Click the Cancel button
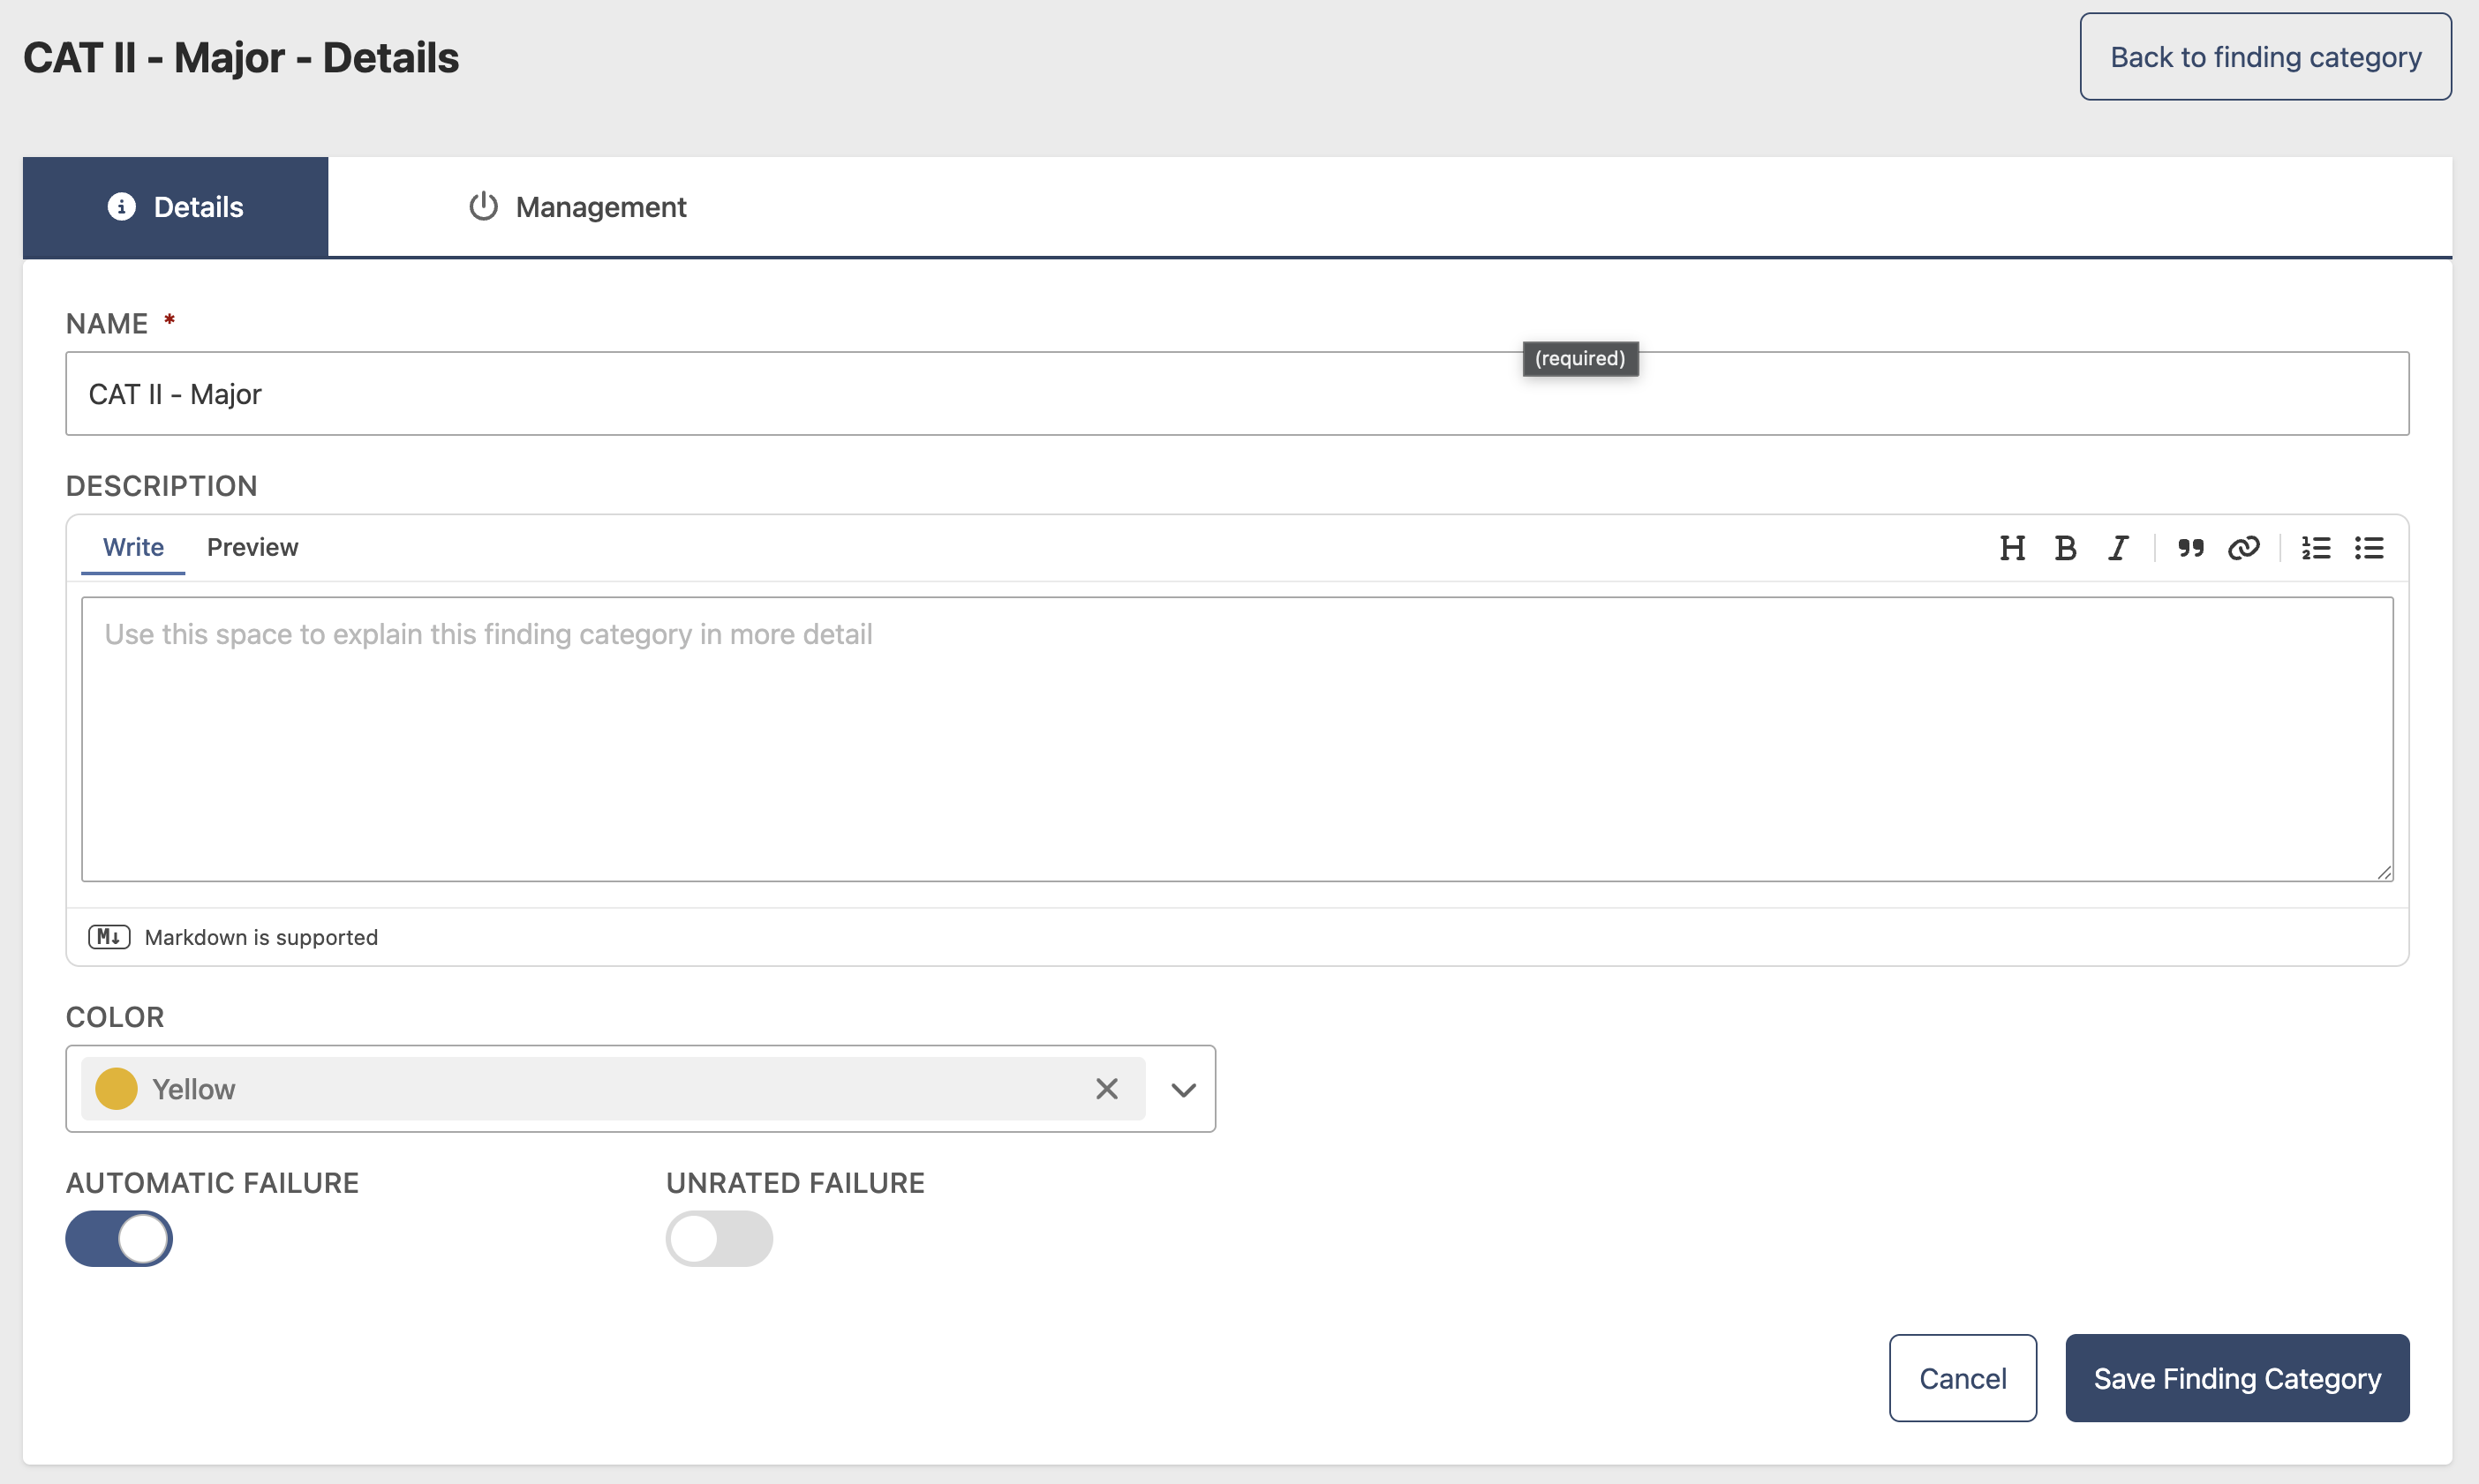 [1963, 1378]
